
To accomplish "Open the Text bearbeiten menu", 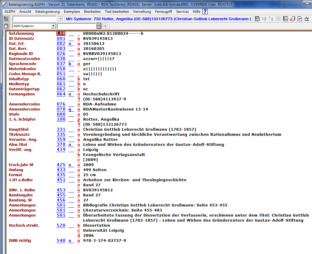I will coord(117,12).
